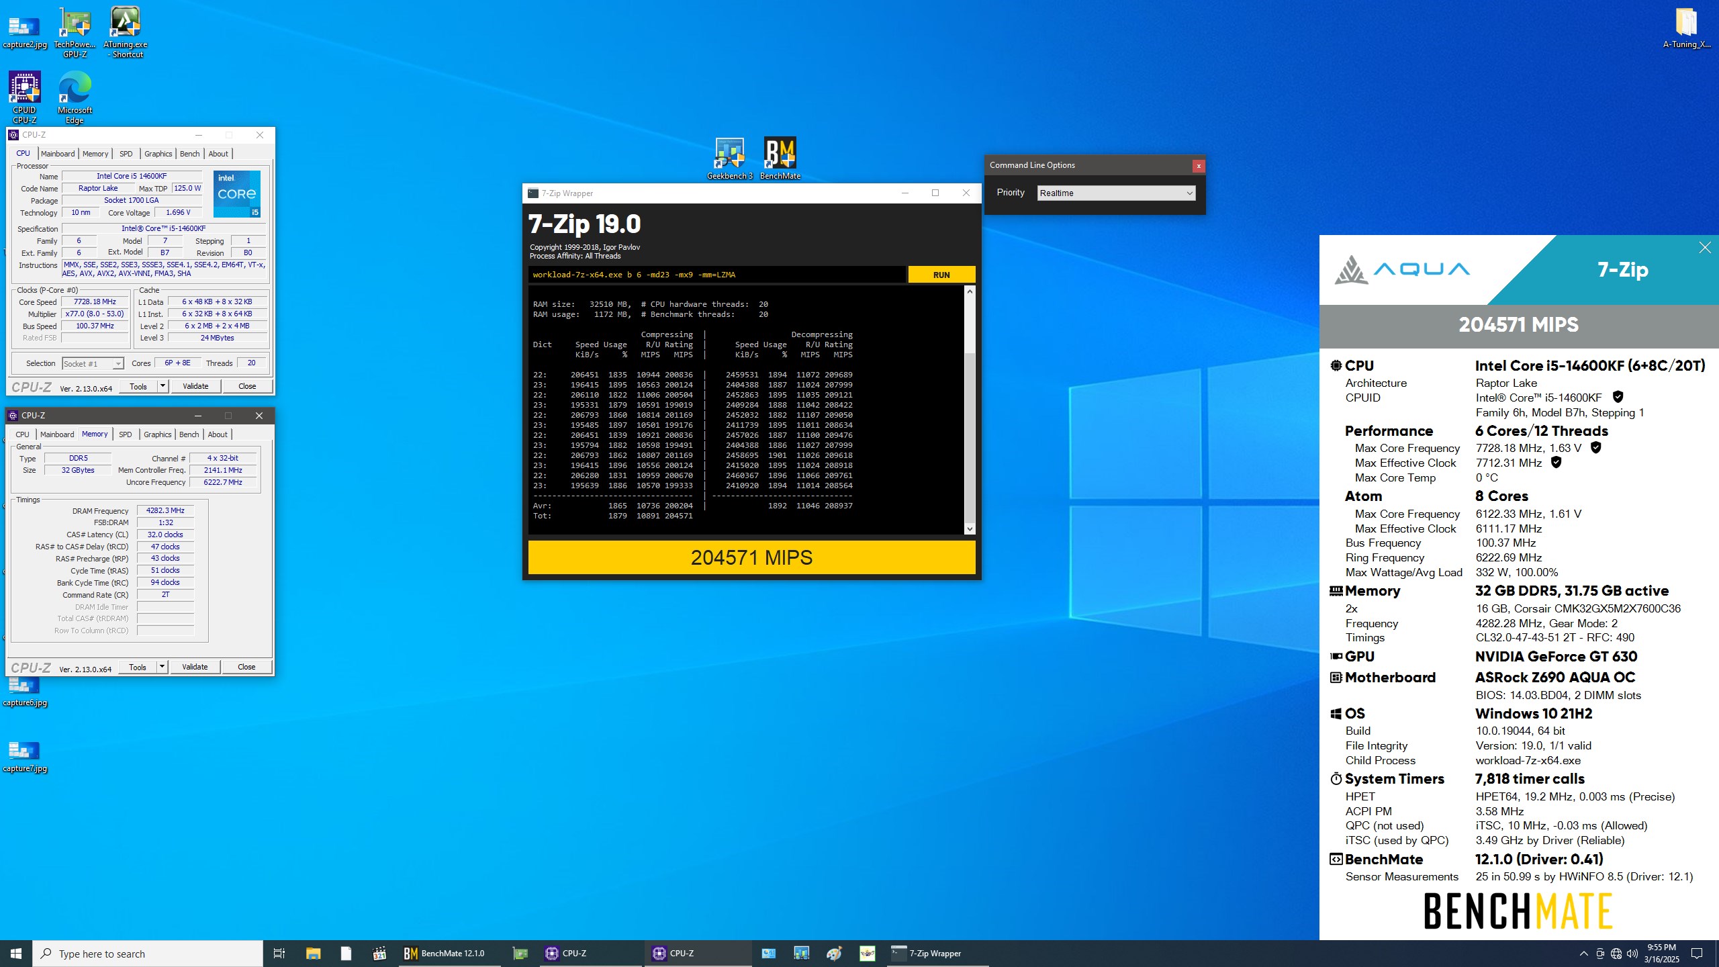This screenshot has width=1719, height=967.
Task: Open capture6.jpg on the desktop
Action: coord(25,690)
